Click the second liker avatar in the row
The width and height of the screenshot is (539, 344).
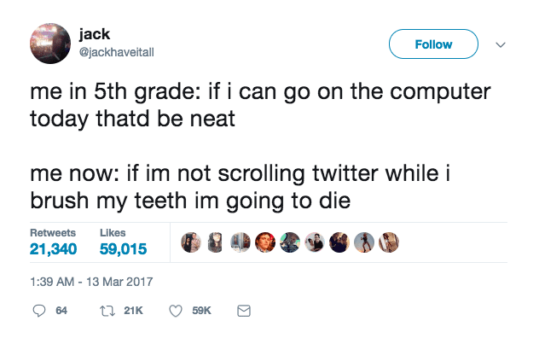[215, 243]
